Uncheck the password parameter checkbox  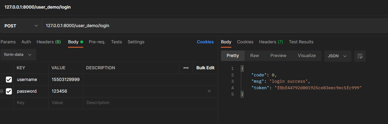coord(9,91)
